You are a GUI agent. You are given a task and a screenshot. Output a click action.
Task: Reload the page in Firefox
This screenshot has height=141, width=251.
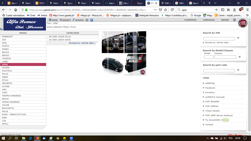click(172, 10)
